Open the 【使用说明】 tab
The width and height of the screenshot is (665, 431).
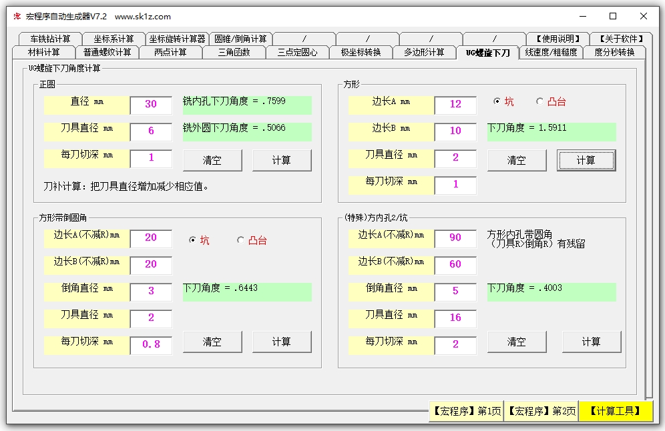558,39
